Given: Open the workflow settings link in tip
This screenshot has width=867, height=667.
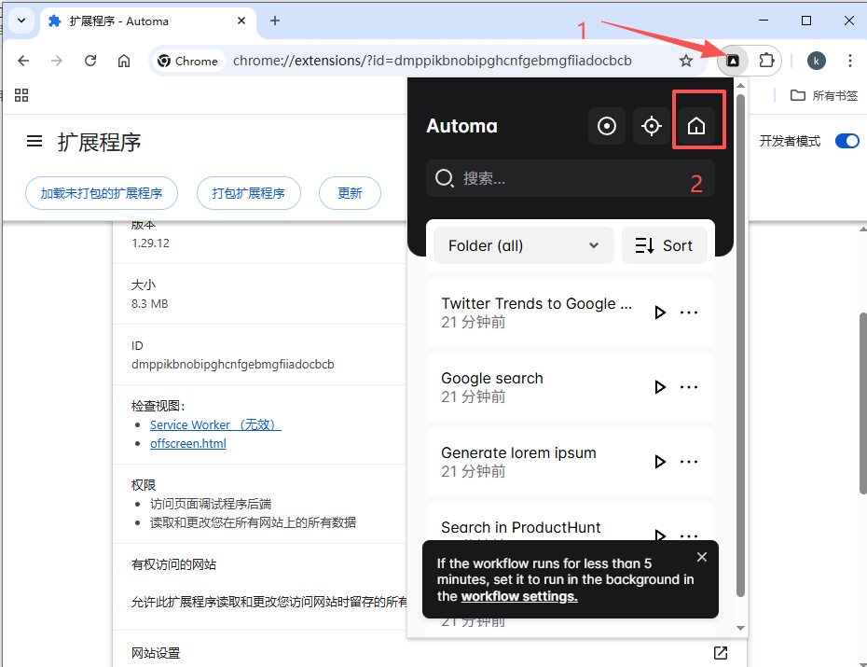Looking at the screenshot, I should point(519,596).
